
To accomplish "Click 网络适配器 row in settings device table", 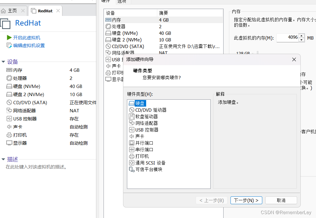I will pos(164,53).
